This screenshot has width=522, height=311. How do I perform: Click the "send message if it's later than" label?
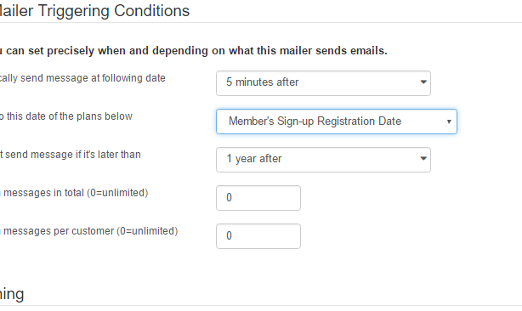71,155
